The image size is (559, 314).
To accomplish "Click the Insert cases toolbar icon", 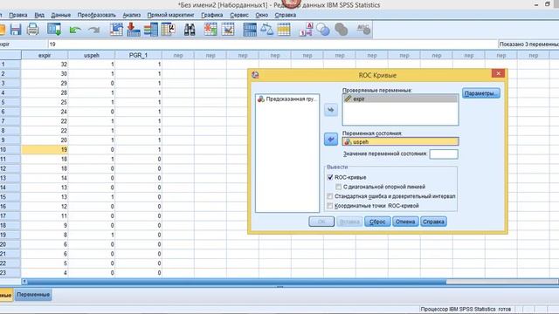I will point(210,30).
